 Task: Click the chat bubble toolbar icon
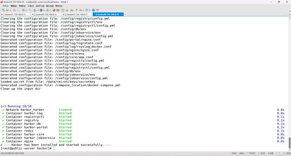click(x=98, y=10)
